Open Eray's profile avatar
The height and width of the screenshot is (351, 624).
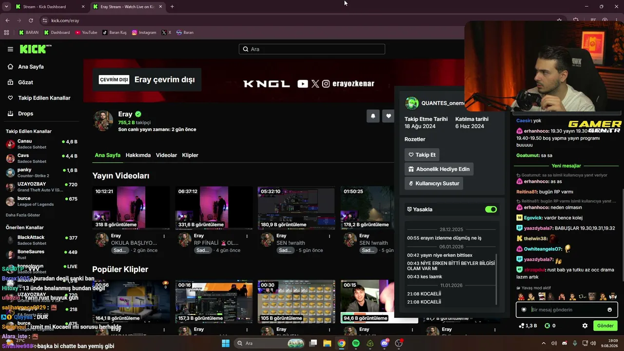pyautogui.click(x=103, y=121)
